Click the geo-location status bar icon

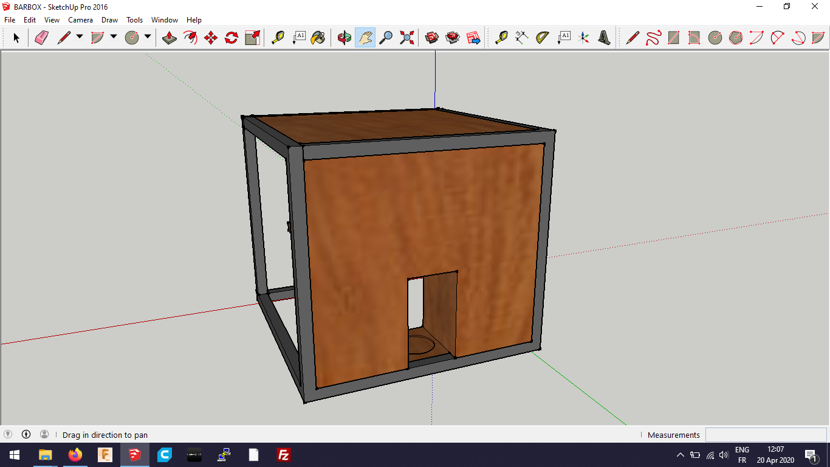[8, 434]
